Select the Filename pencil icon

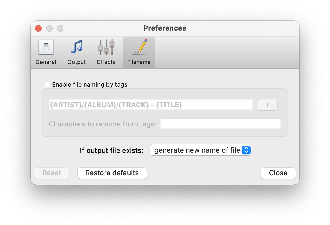(139, 47)
